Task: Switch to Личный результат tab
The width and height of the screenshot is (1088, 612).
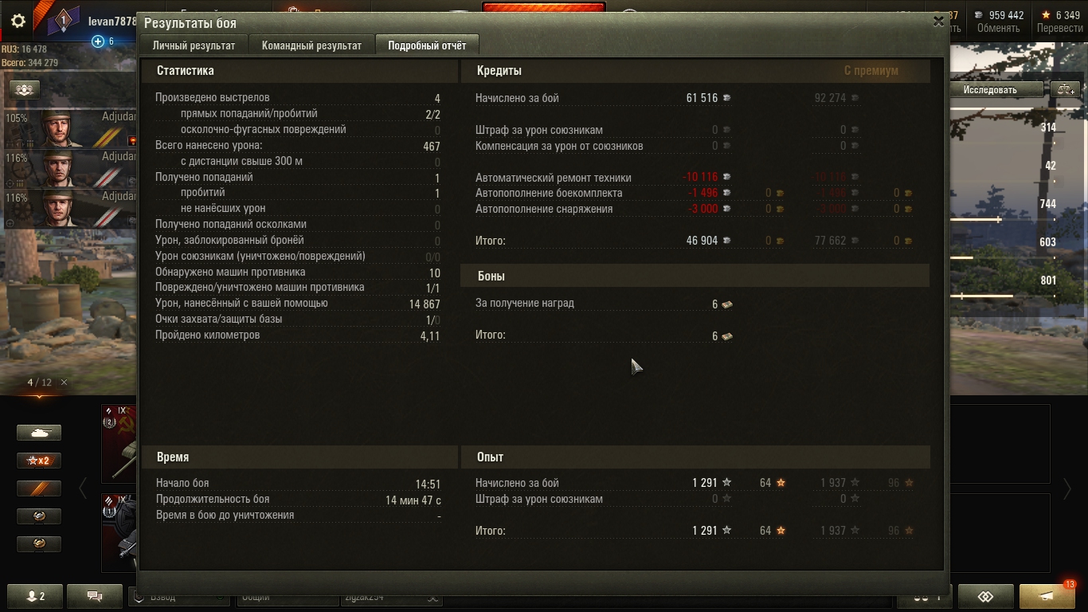Action: (x=194, y=45)
